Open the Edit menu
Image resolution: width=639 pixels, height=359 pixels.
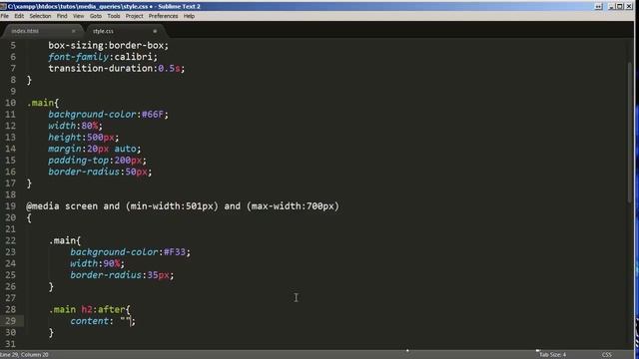(x=19, y=16)
